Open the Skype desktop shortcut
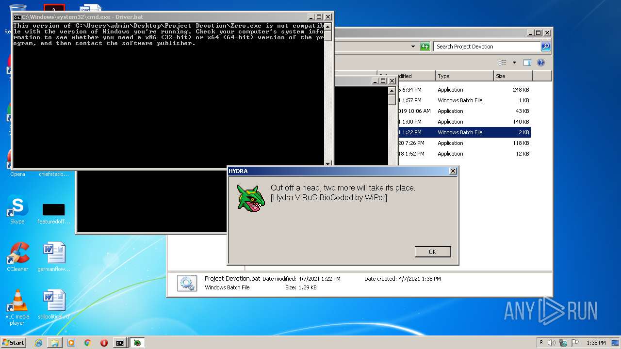Viewport: 621px width, 349px height. (17, 209)
